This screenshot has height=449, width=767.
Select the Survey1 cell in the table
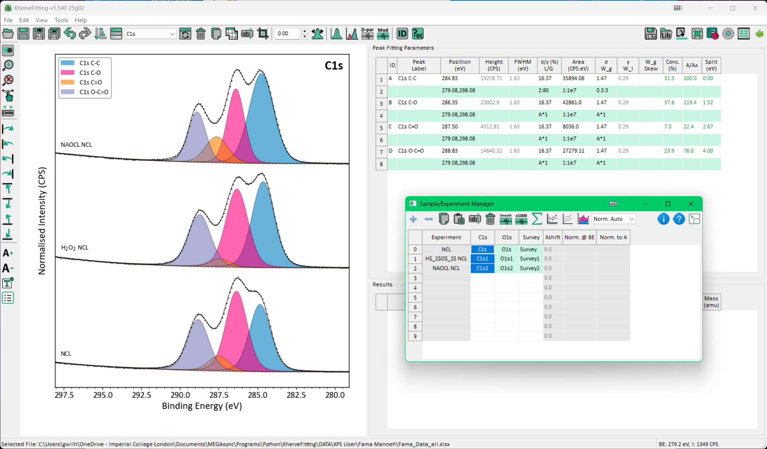(529, 259)
